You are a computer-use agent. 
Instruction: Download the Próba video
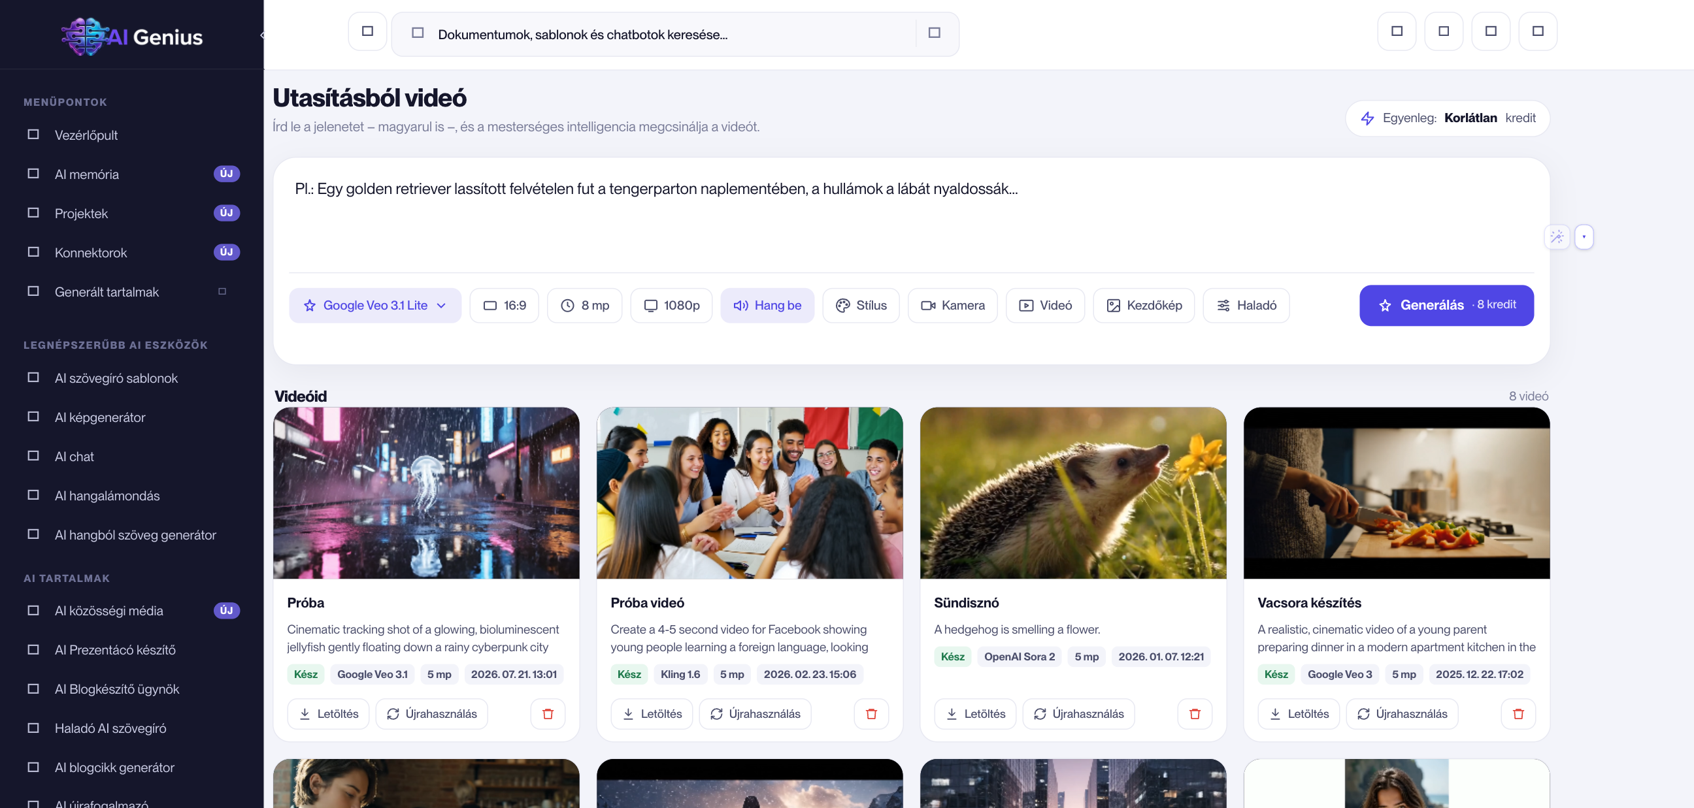[x=328, y=714]
